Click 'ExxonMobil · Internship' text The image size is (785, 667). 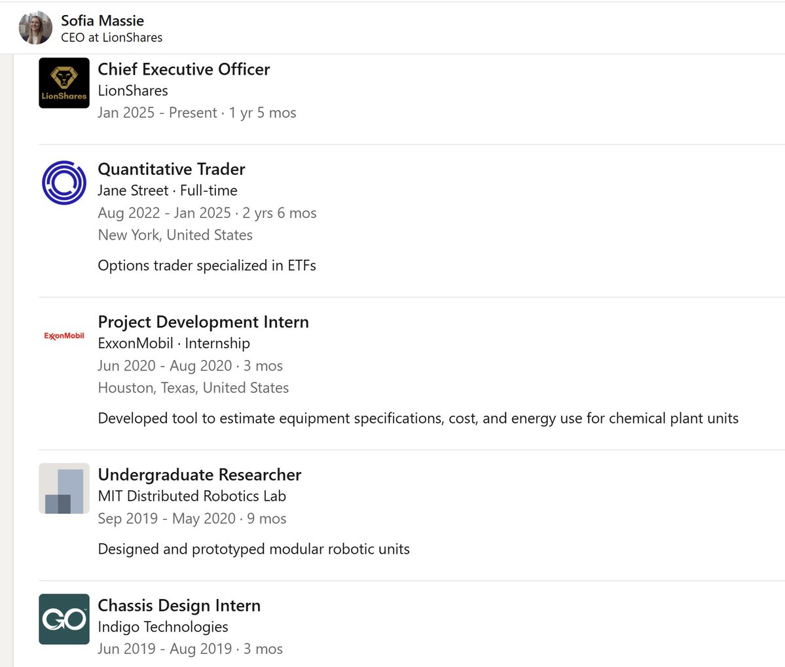point(173,343)
